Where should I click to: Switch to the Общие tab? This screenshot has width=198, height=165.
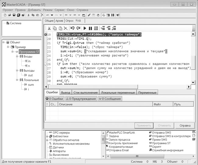[x=49, y=21]
